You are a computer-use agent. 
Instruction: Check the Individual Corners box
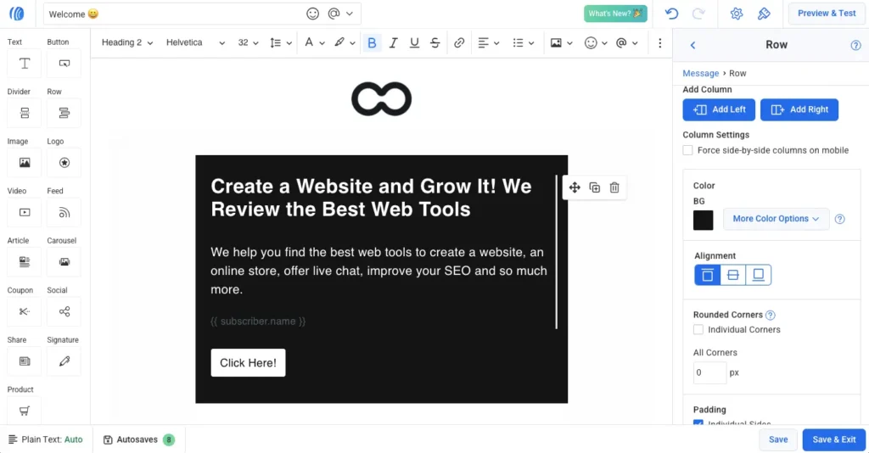pyautogui.click(x=698, y=329)
